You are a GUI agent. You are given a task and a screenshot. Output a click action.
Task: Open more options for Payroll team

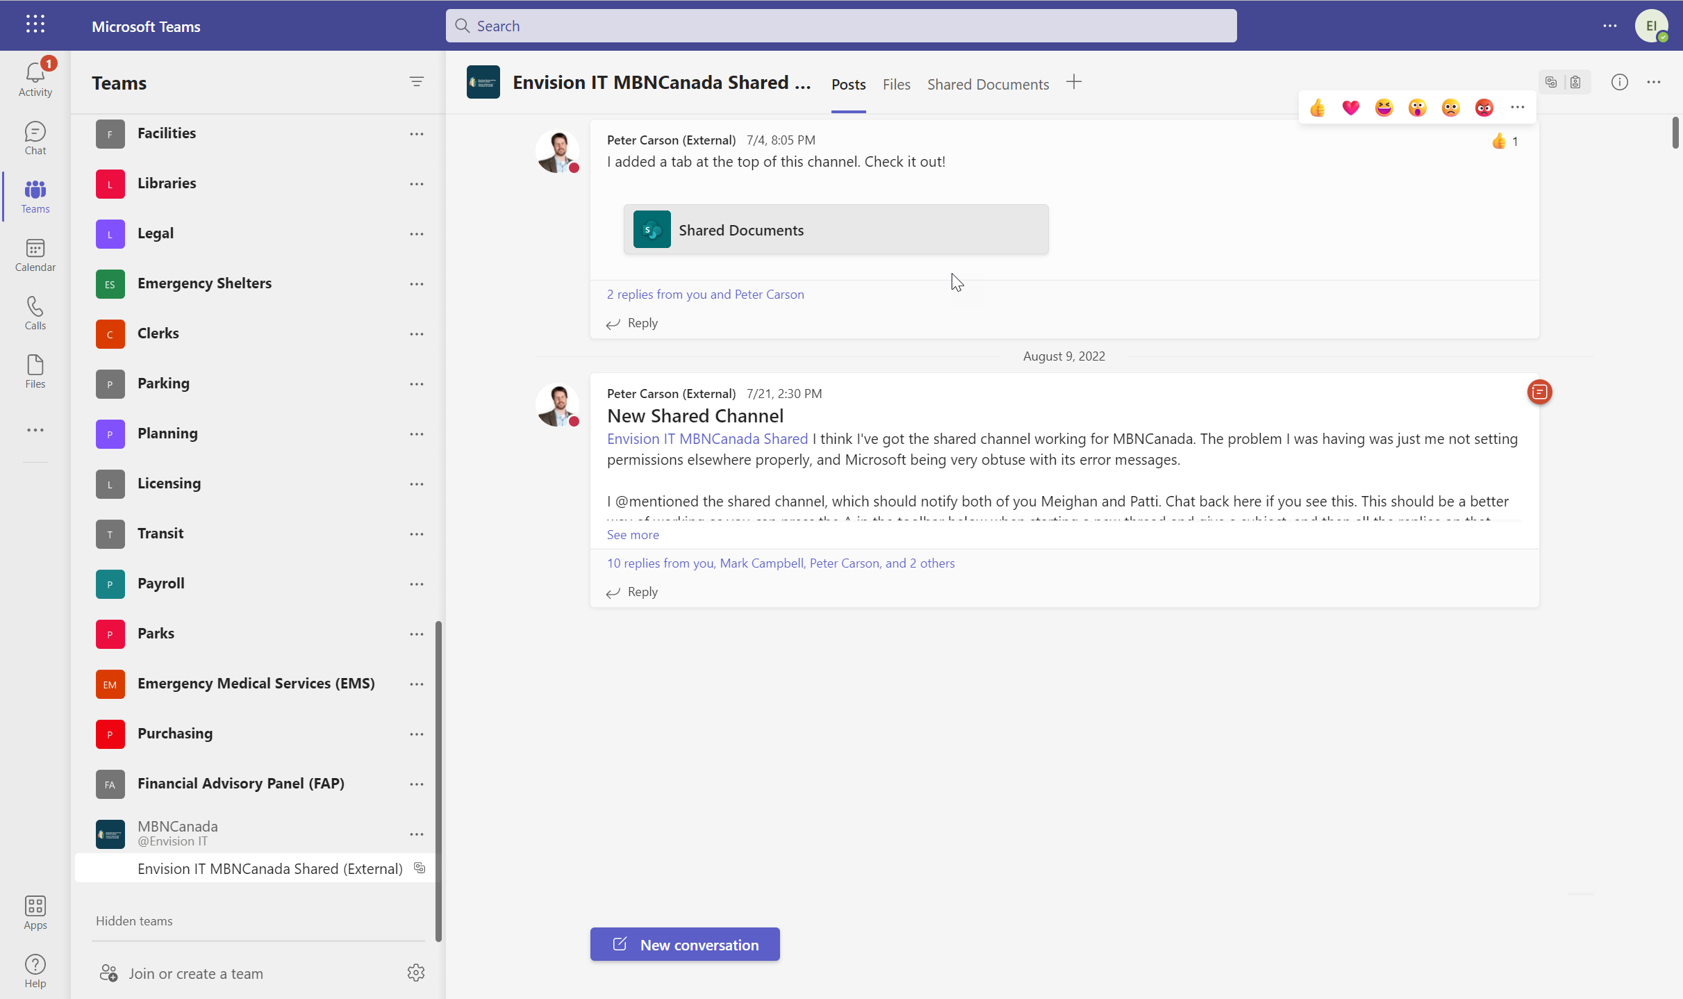[416, 584]
